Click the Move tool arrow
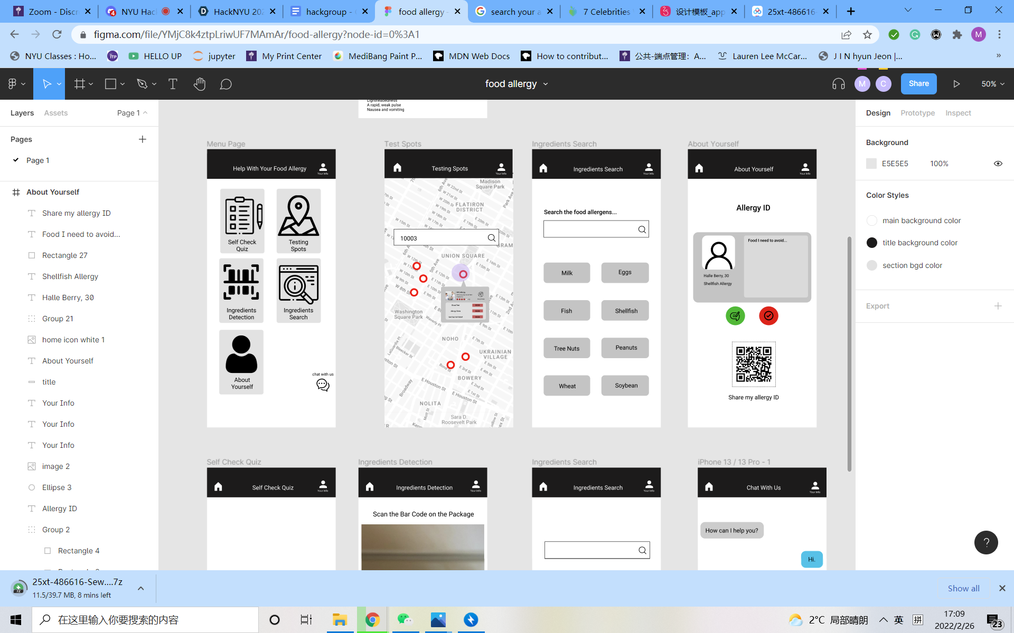This screenshot has height=633, width=1014. coord(46,84)
